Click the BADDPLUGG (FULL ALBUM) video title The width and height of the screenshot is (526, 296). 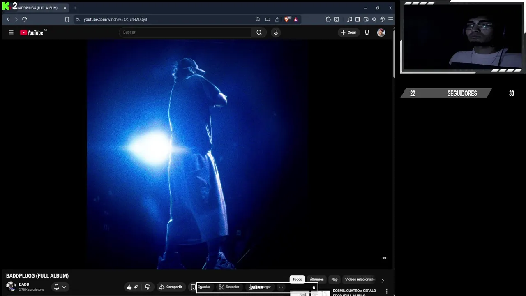[x=37, y=276]
